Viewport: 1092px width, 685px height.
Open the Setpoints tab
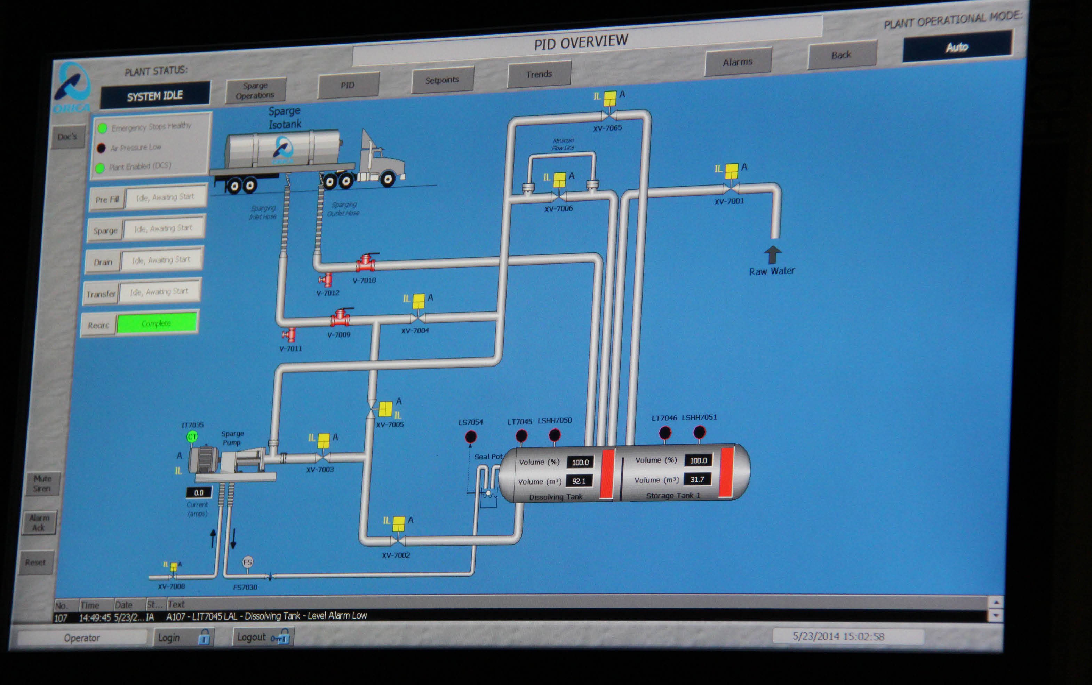[x=442, y=80]
